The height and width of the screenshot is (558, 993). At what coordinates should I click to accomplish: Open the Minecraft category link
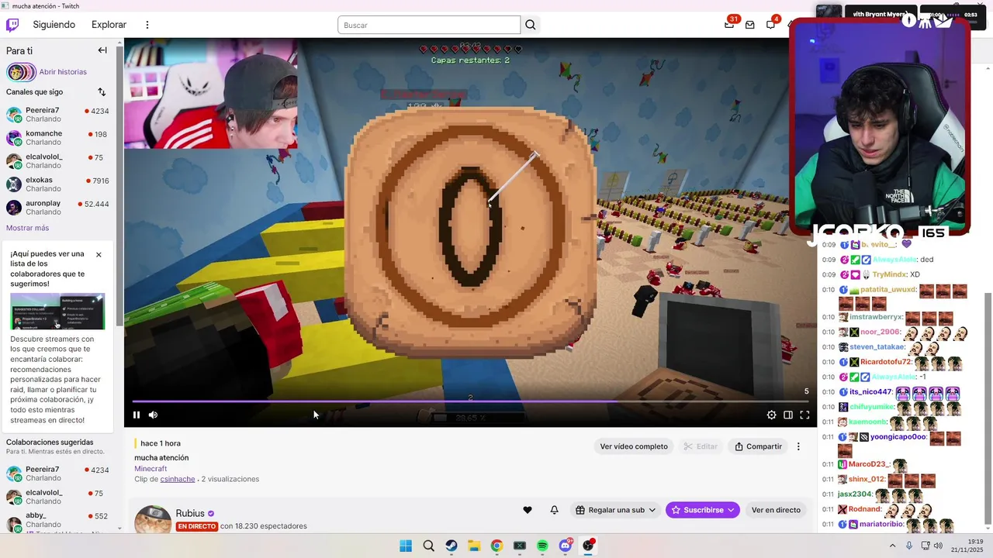[151, 469]
